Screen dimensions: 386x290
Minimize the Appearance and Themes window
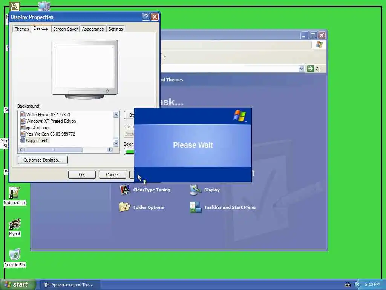coord(304,35)
